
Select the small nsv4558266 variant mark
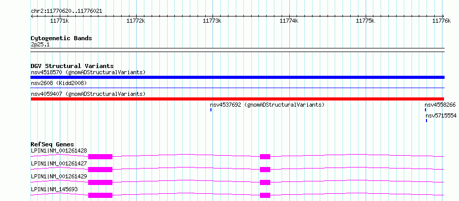click(x=425, y=110)
